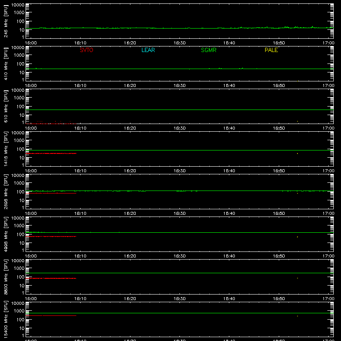341x341 pixels.
Task: Select the 4995 MHz [SFU] axis title
Action: [6, 234]
